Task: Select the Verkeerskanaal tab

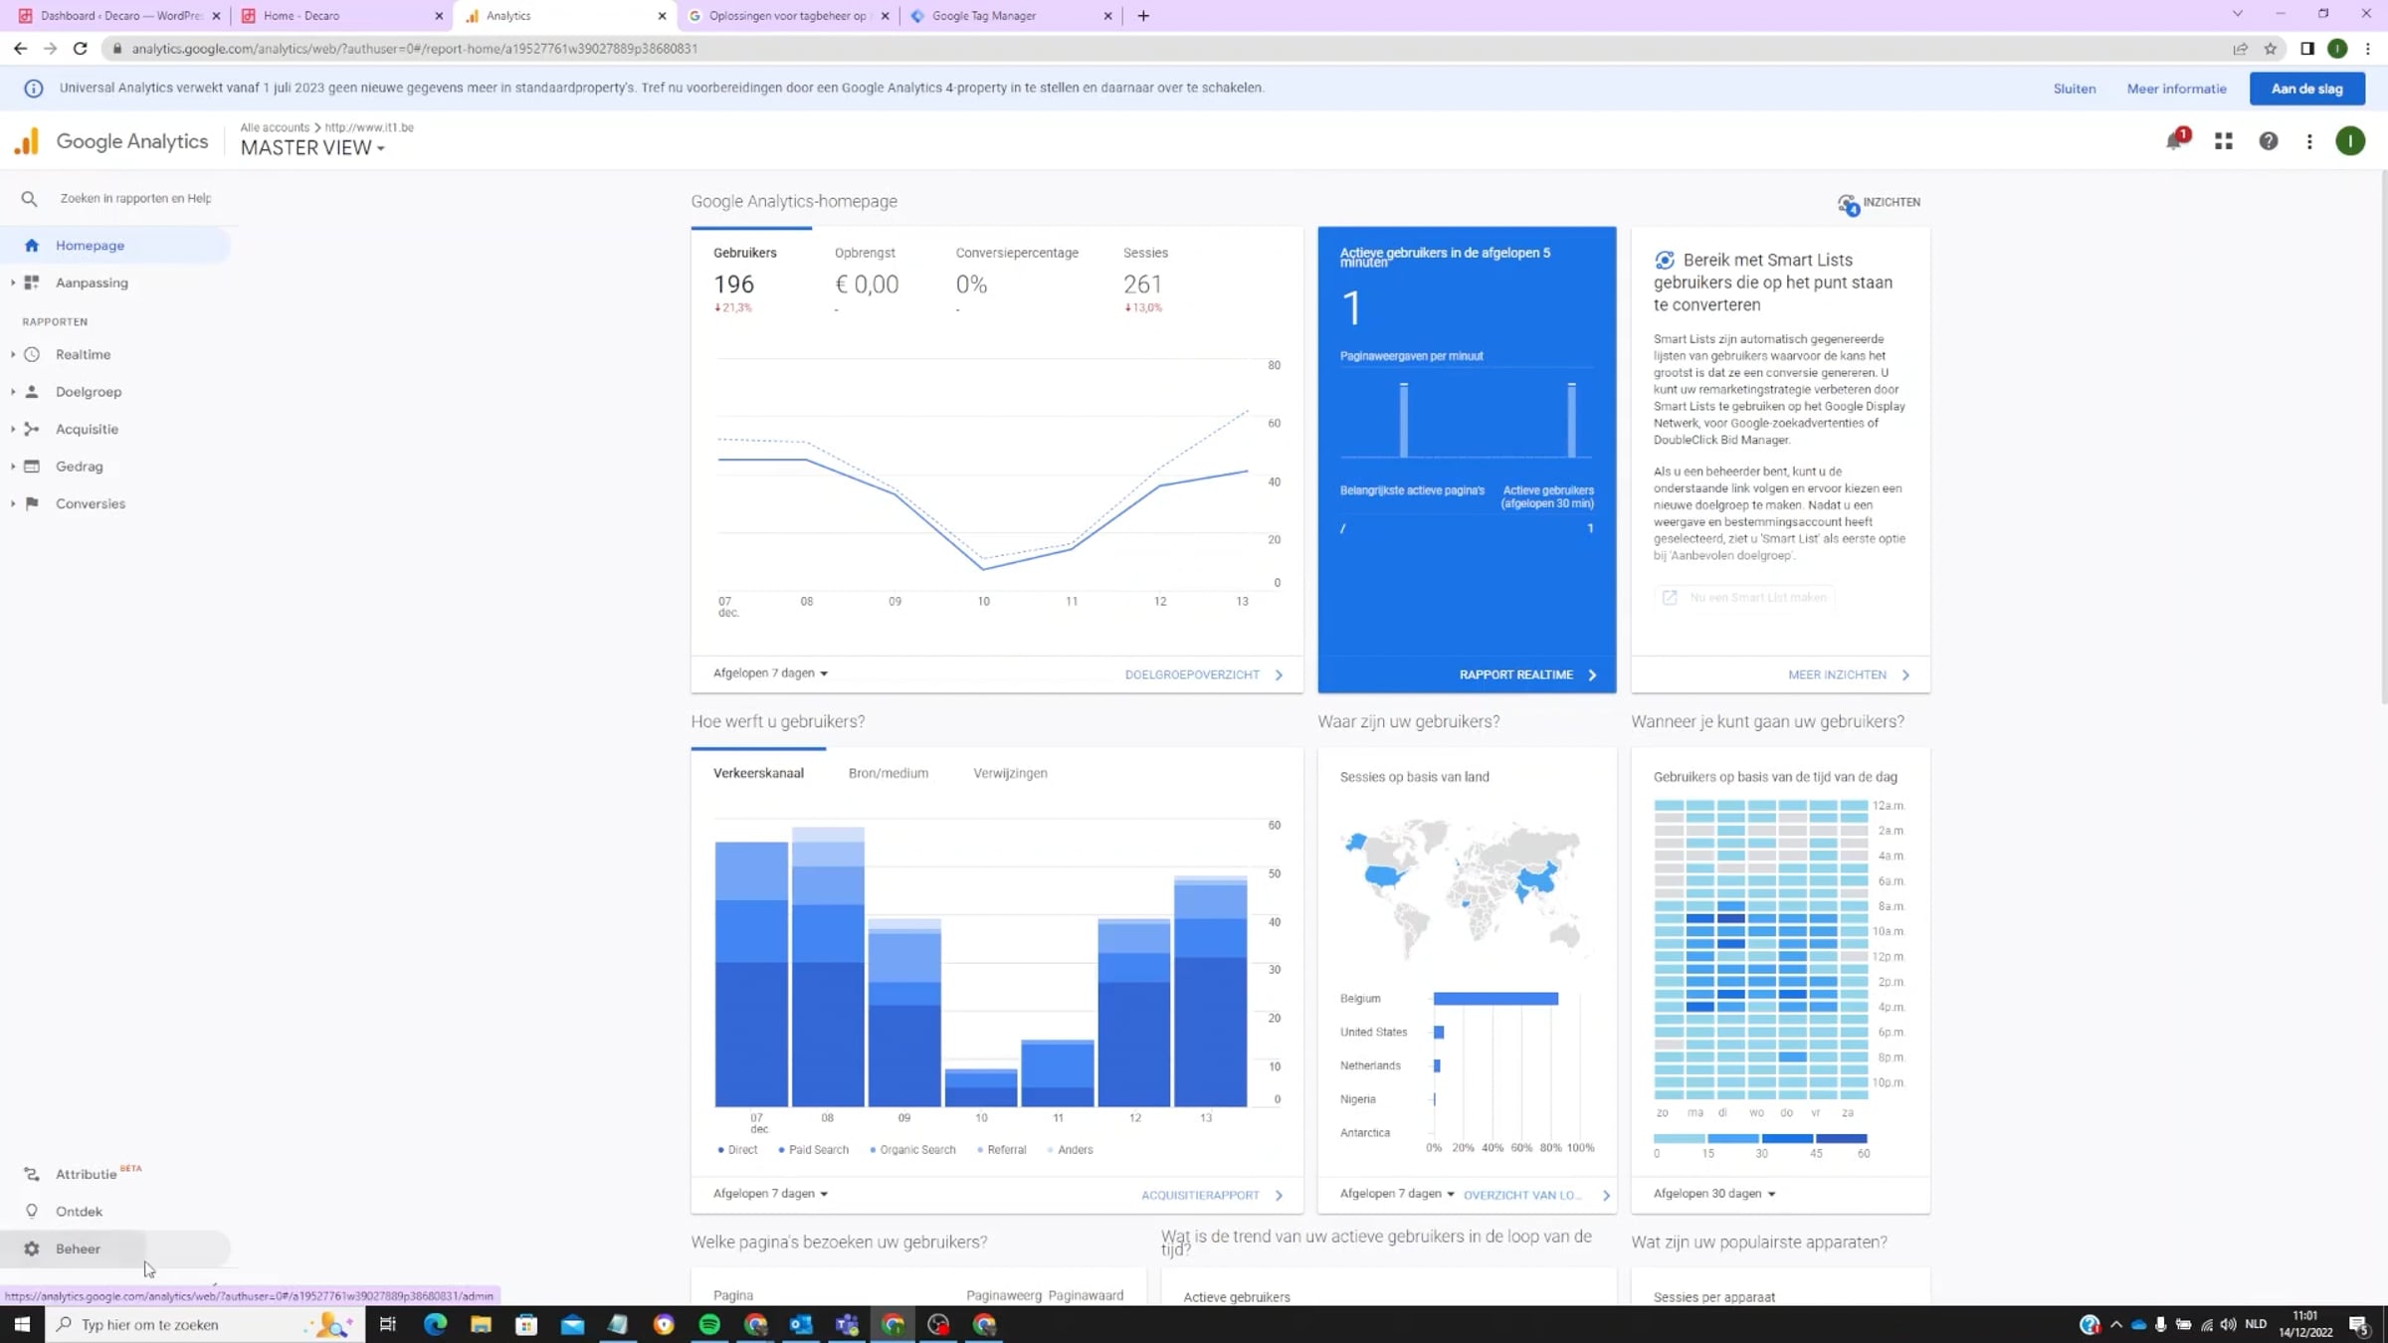Action: [758, 774]
